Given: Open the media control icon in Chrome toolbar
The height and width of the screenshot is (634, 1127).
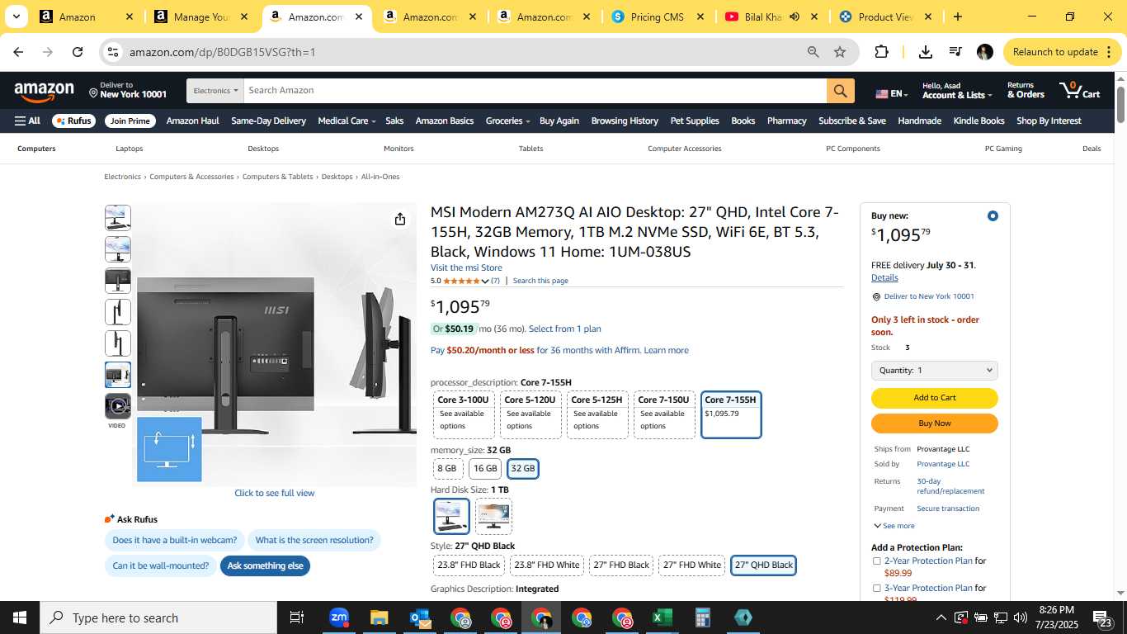Looking at the screenshot, I should (955, 52).
